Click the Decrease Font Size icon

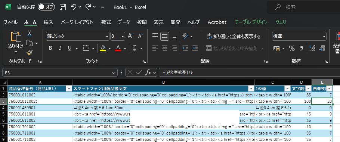click(140, 36)
